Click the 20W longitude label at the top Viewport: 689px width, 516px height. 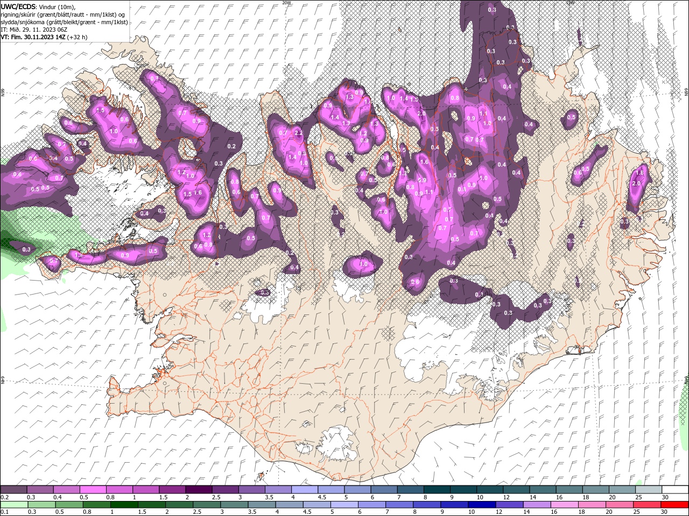286,3
